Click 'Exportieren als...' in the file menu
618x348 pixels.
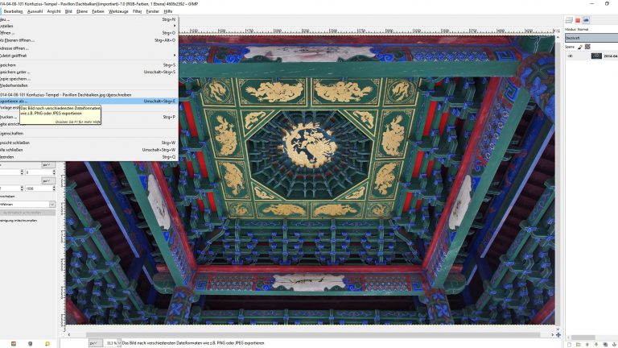[x=24, y=101]
